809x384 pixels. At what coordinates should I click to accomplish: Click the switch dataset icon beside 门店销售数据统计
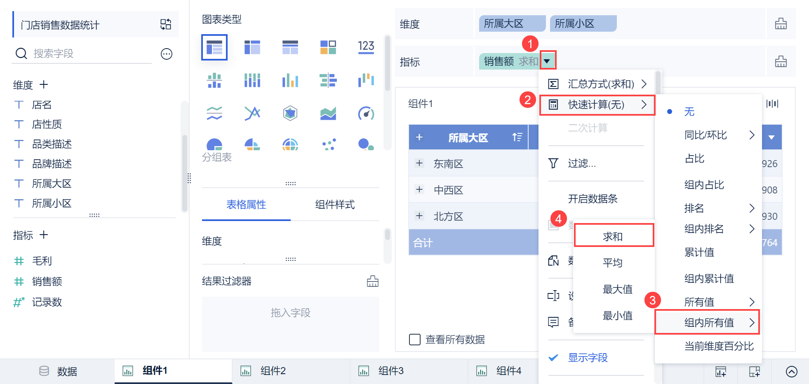(166, 24)
